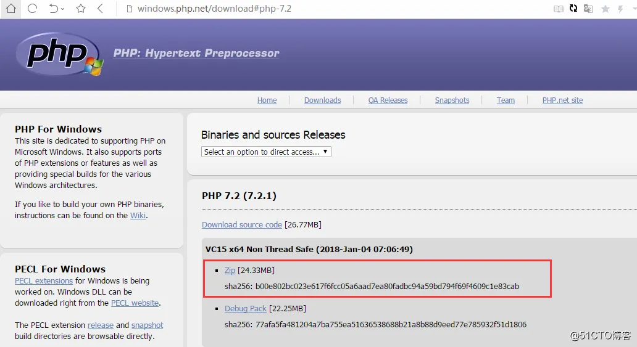
Task: Click the translate page icon
Action: tap(588, 9)
